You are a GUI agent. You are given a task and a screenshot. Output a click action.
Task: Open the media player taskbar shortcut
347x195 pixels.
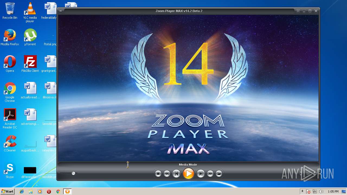point(40,191)
